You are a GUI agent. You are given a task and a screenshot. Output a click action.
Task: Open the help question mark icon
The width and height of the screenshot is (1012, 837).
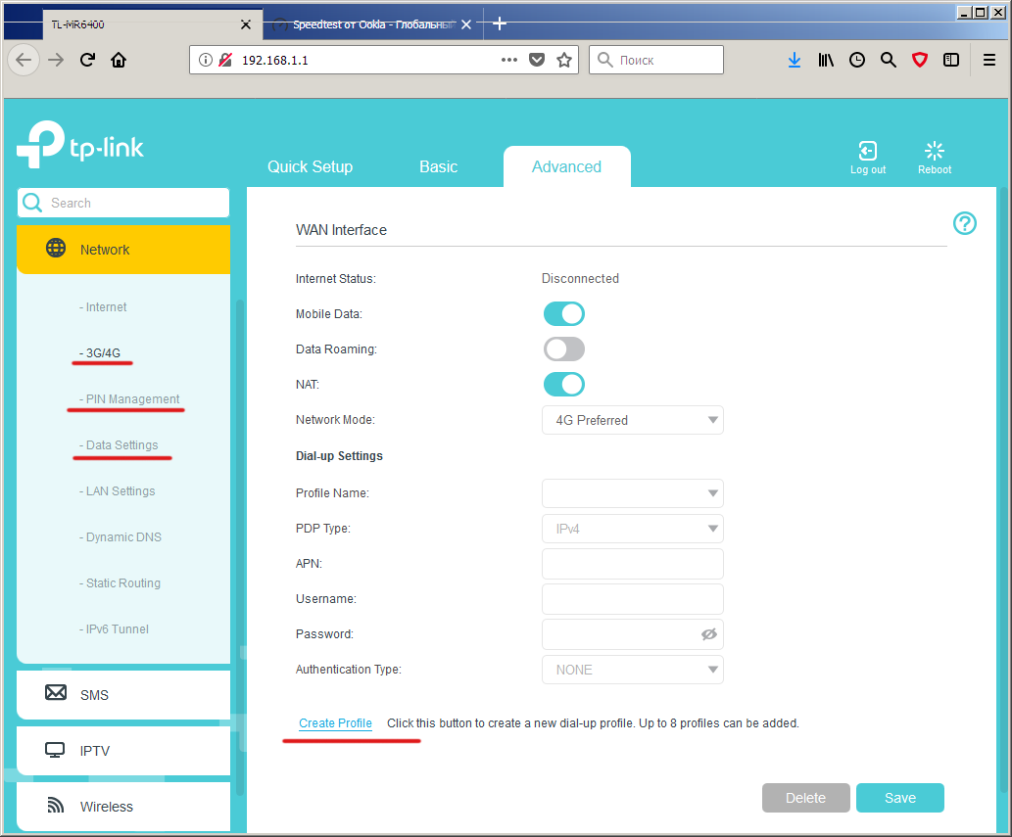pyautogui.click(x=964, y=224)
